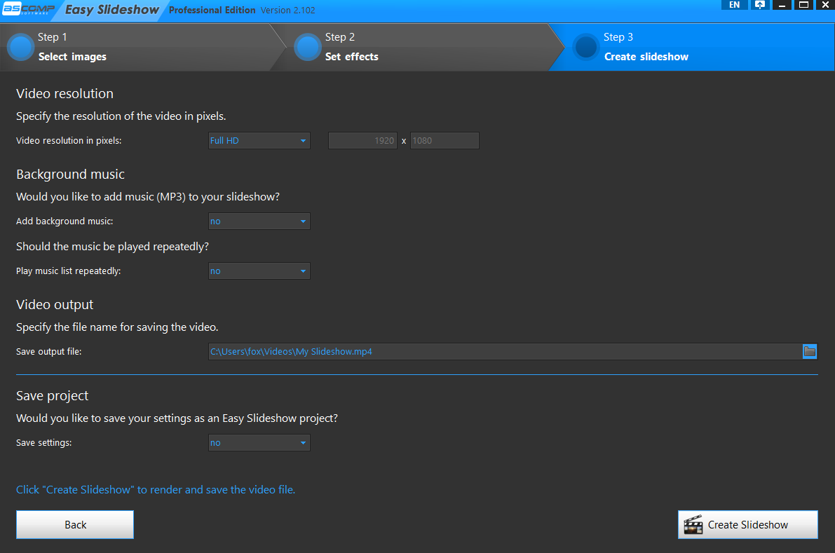Image resolution: width=835 pixels, height=553 pixels.
Task: Click 'Would you like to save your settings' text
Action: pos(177,418)
